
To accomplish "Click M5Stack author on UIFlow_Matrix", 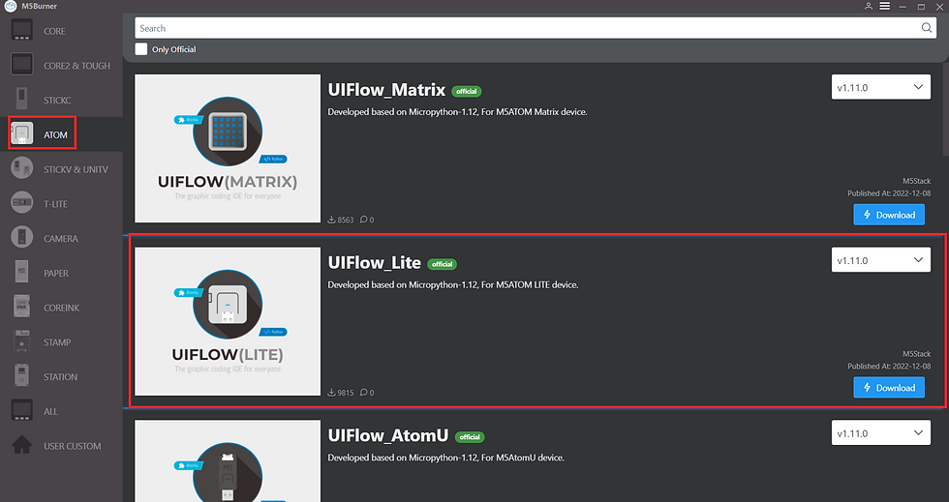I will click(x=916, y=181).
